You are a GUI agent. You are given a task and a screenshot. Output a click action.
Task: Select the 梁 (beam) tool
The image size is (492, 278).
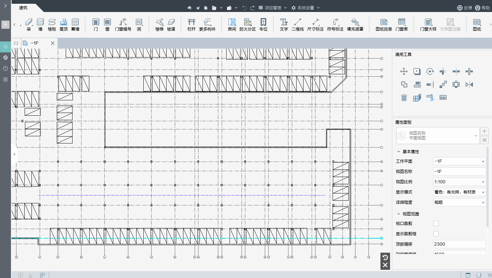coord(29,25)
